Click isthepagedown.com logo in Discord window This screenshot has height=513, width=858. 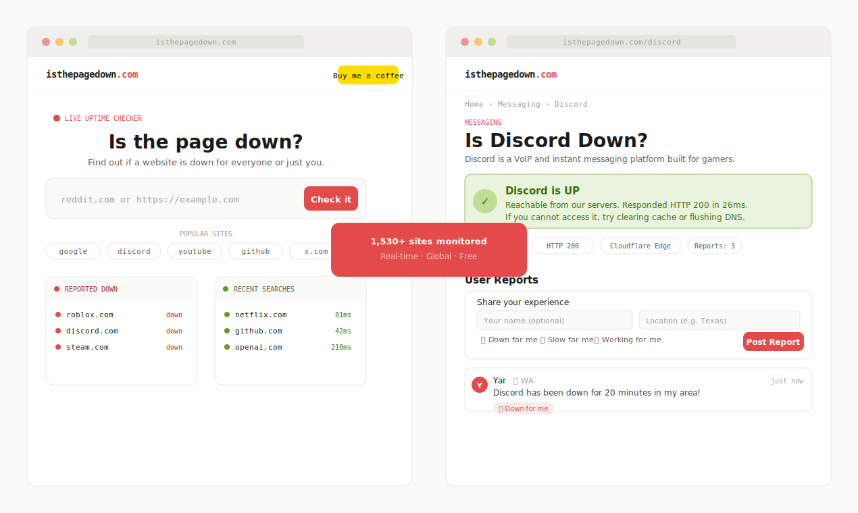click(511, 74)
